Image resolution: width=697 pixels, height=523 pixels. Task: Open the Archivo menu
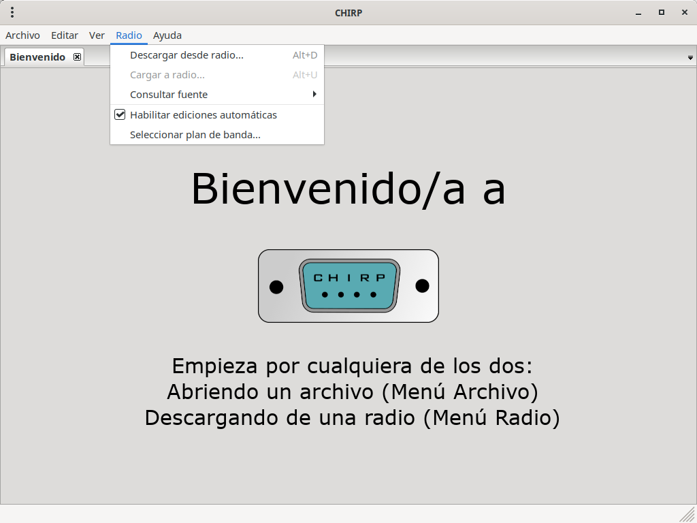(22, 35)
